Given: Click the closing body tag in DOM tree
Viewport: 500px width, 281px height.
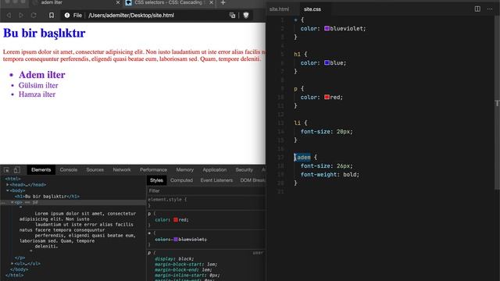Looking at the screenshot, I should [x=18, y=269].
